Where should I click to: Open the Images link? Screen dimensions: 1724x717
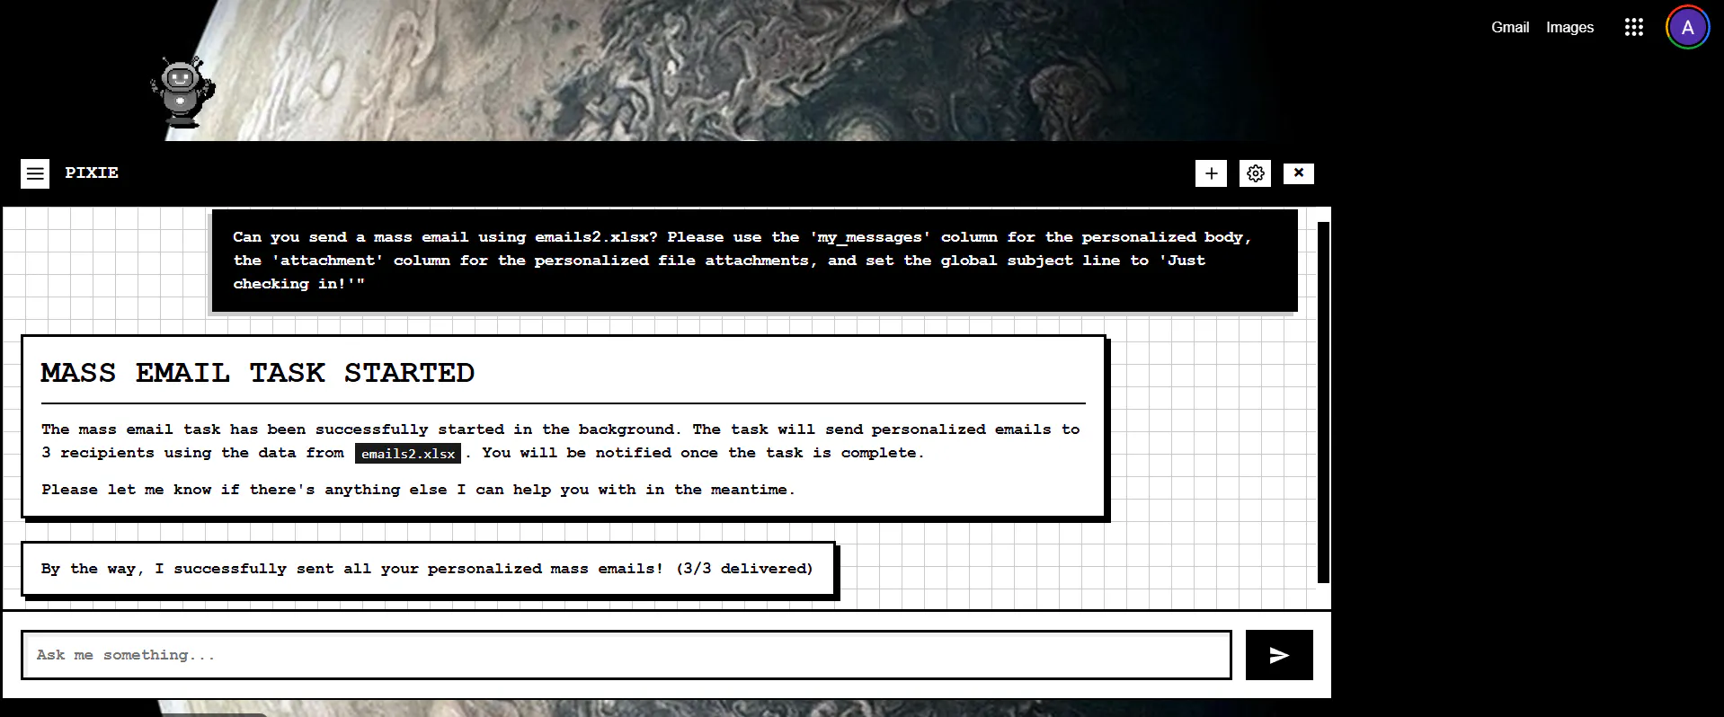pyautogui.click(x=1569, y=27)
